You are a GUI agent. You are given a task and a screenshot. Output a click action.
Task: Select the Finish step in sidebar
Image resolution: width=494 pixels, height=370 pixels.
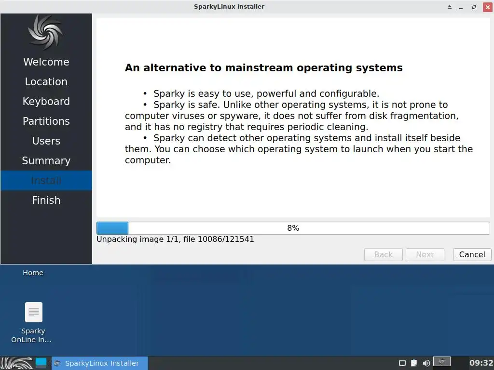(46, 200)
